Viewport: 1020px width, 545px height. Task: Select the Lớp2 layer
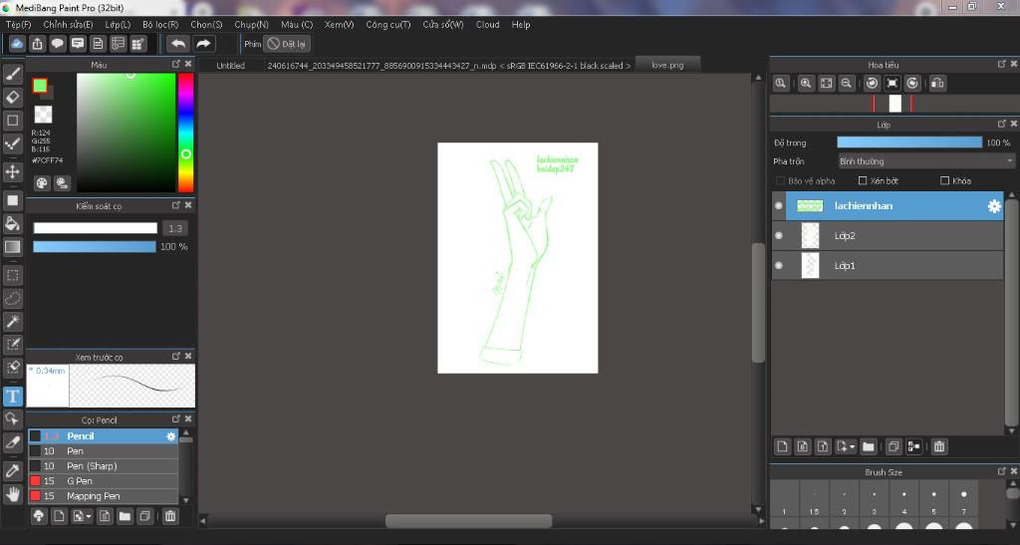(888, 235)
